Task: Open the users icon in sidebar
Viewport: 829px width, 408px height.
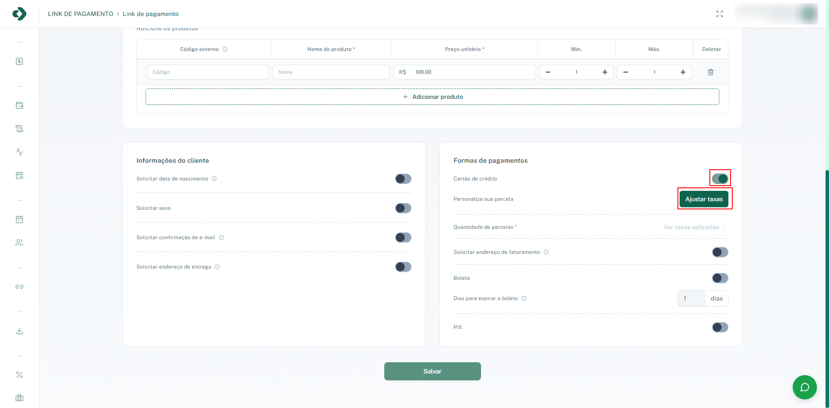Action: coord(19,243)
